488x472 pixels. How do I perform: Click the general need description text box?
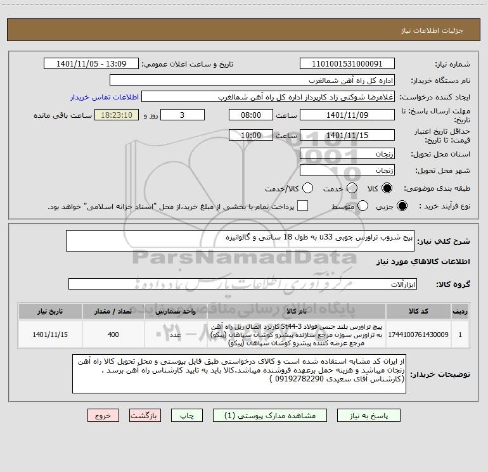click(240, 241)
